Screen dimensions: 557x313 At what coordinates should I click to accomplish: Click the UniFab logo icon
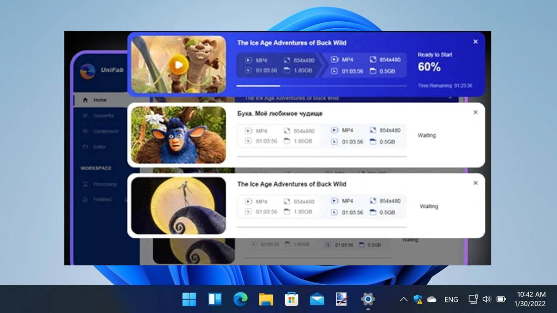point(87,71)
